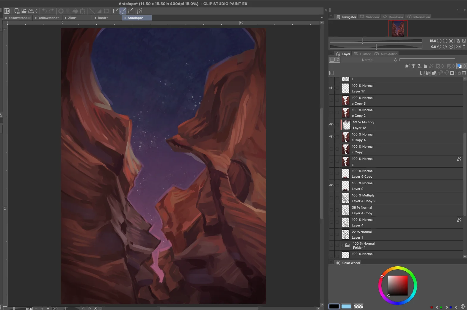Click the Scale/Rotate transform command icon
467x310 pixels.
(x=83, y=11)
